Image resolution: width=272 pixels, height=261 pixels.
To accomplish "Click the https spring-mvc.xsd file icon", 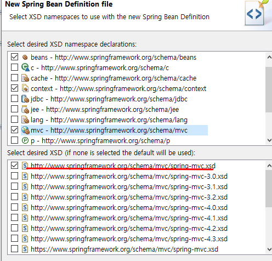I will (x=25, y=249).
